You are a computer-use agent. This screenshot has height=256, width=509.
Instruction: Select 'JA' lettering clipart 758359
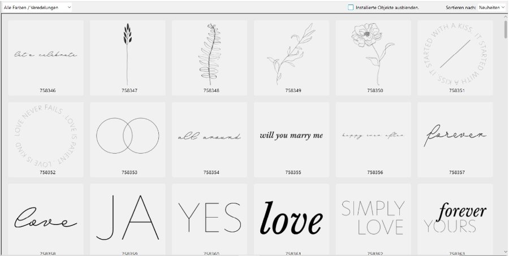pos(128,219)
